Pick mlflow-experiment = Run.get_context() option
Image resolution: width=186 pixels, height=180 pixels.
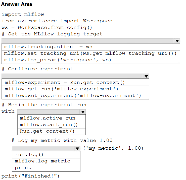pos(75,82)
